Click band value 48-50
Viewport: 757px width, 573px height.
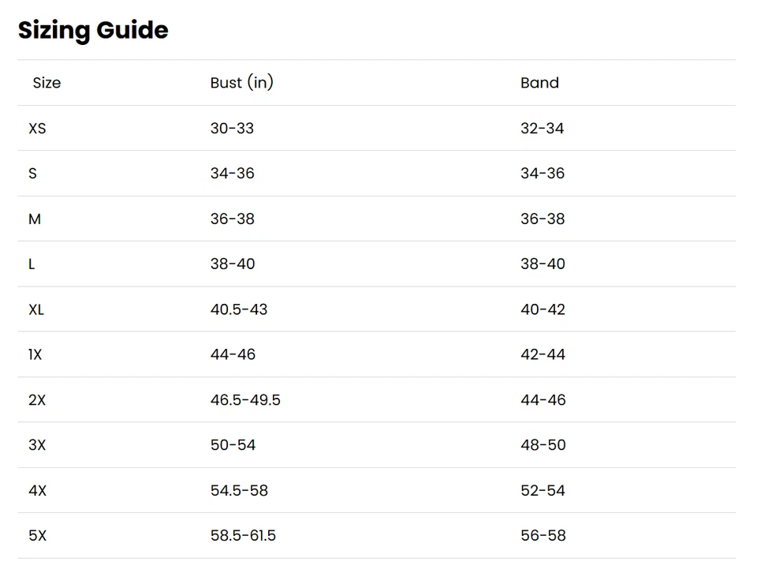pyautogui.click(x=543, y=445)
